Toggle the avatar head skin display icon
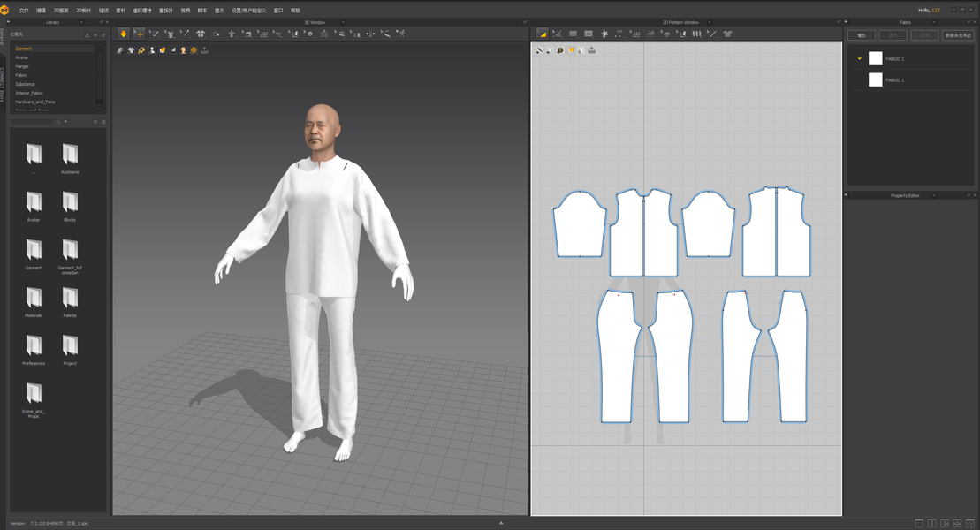Image resolution: width=980 pixels, height=530 pixels. click(183, 50)
